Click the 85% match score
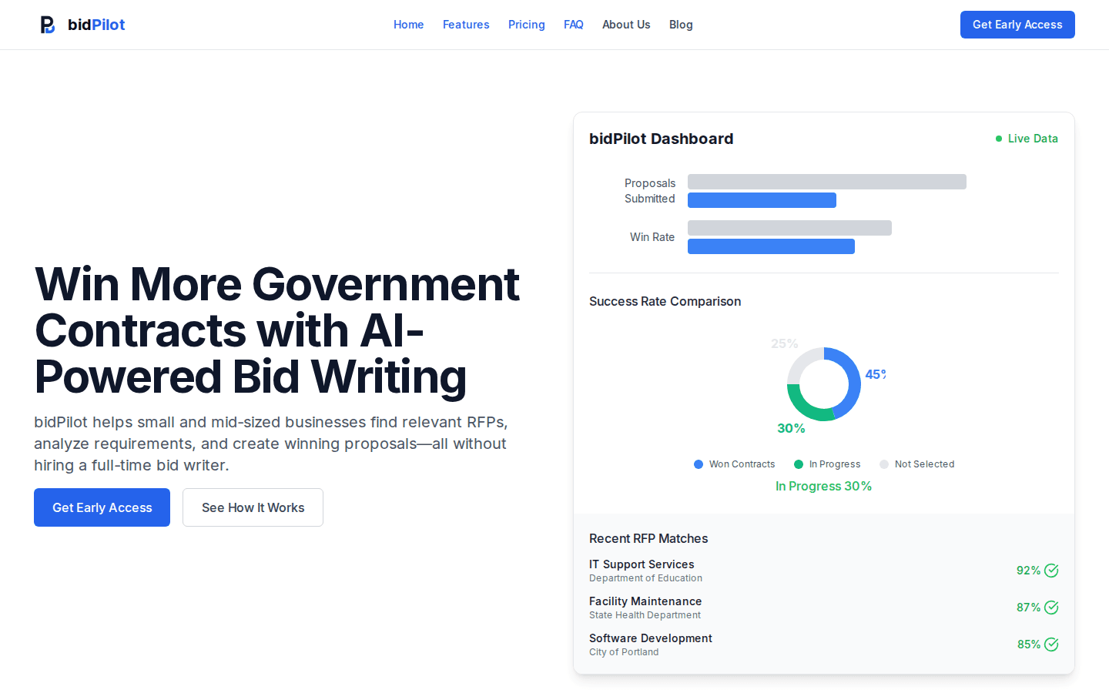The height and width of the screenshot is (693, 1109). 1029,644
